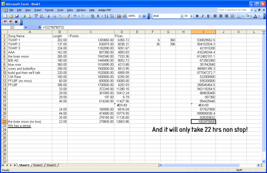This screenshot has height=173, width=267.
Task: Click the Type a question for help box
Action: pos(234,10)
